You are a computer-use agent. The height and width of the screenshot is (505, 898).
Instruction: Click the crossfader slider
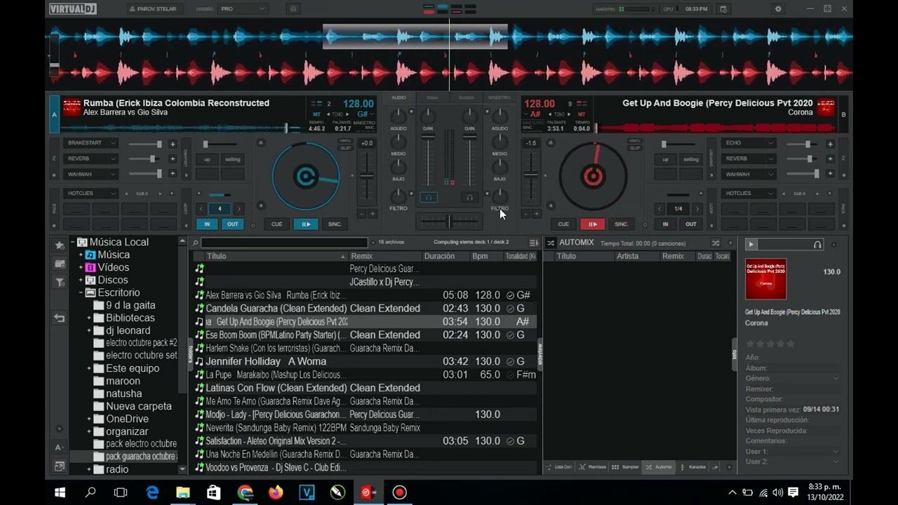(x=449, y=221)
